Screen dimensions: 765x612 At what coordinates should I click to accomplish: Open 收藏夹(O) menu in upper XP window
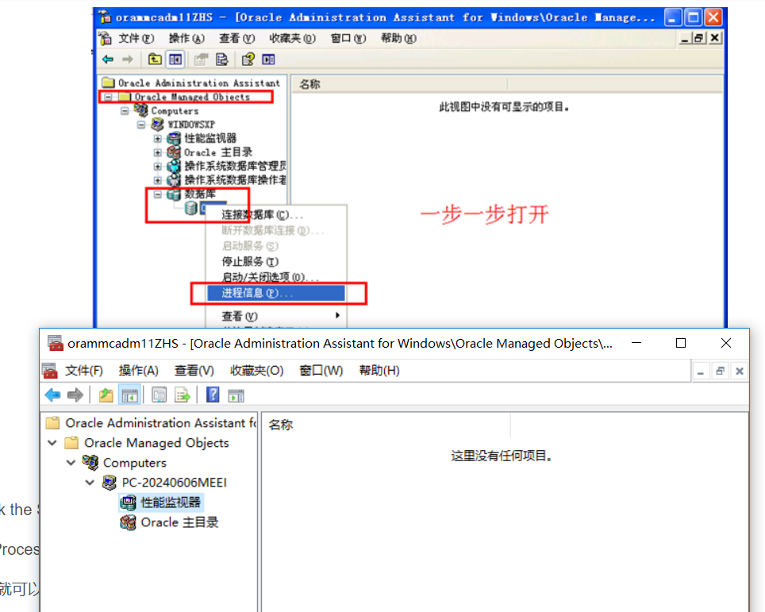point(292,38)
